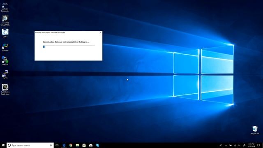
Task: Open Microsoft Store from the taskbar
Action: coord(84,145)
